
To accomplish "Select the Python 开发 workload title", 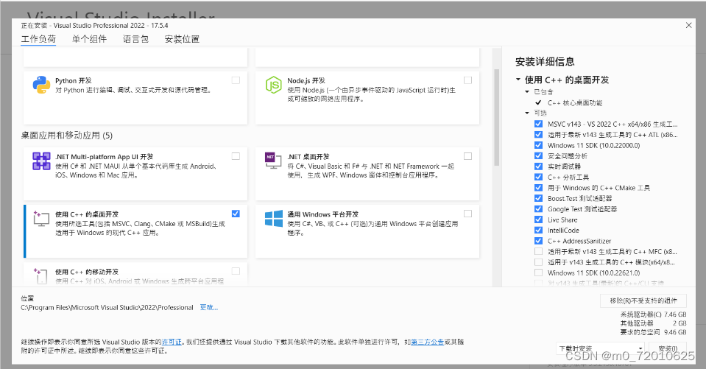I will pyautogui.click(x=74, y=80).
